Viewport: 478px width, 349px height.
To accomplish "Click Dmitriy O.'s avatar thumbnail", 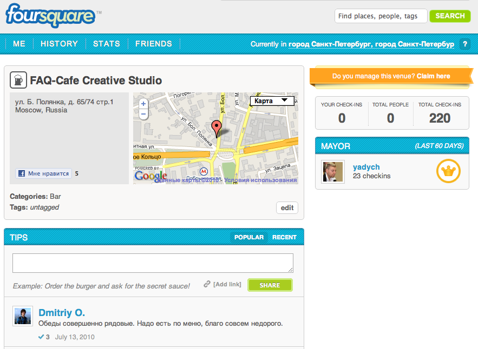I will [23, 316].
